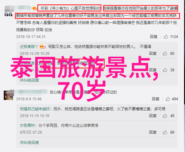Click the thumbs-up icon beside 89
185x152 pixels.
[x=165, y=132]
